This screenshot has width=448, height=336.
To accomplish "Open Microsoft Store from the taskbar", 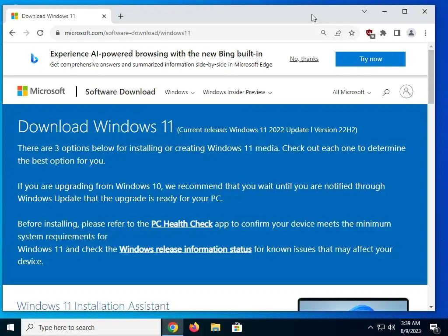I will point(237,327).
